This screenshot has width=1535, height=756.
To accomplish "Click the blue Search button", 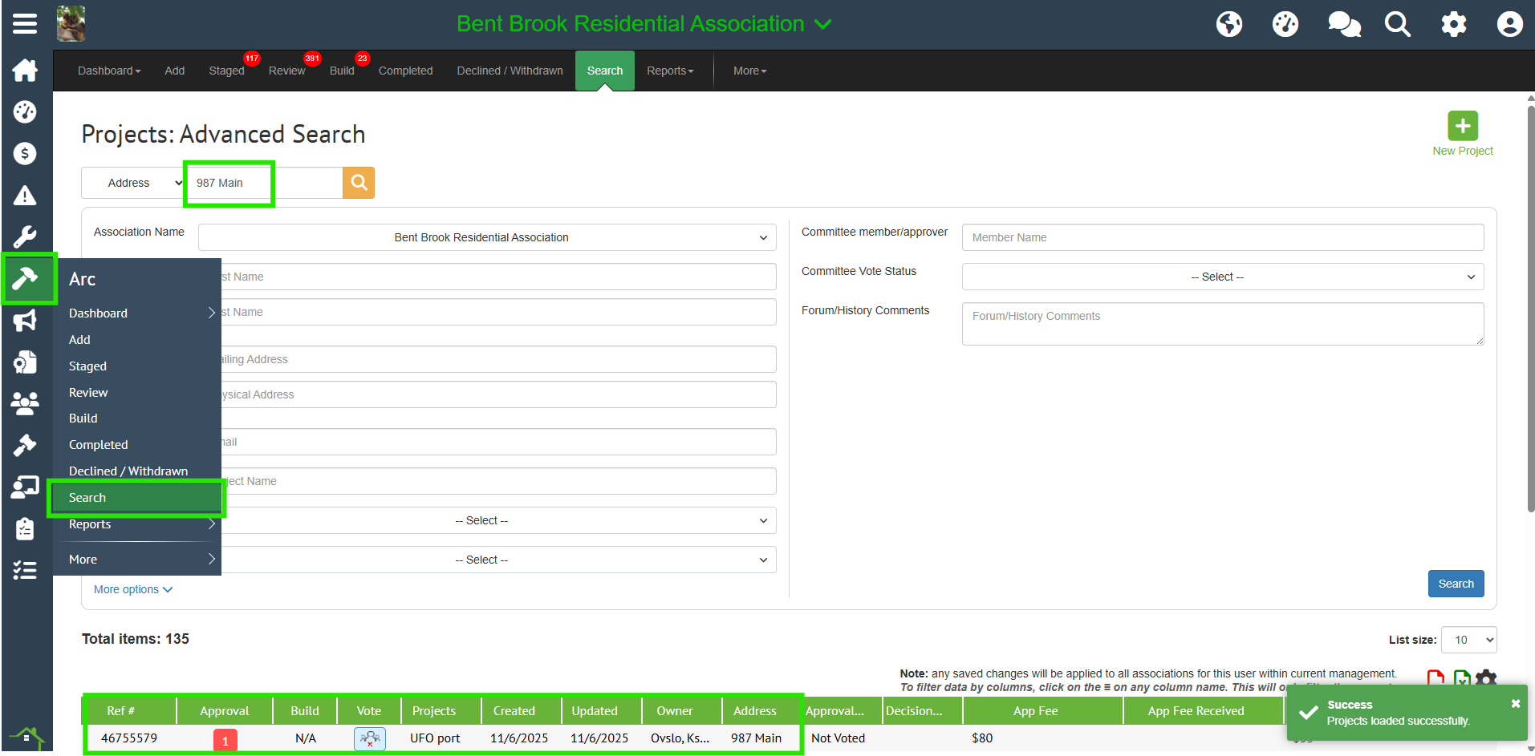I will (x=1456, y=584).
